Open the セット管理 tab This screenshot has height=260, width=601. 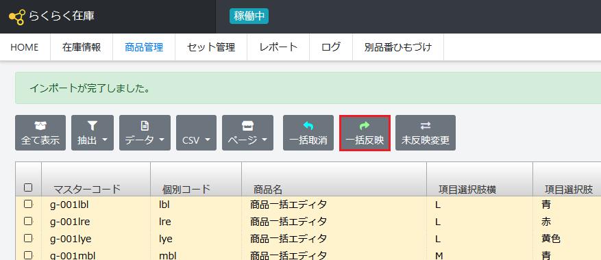coord(211,47)
